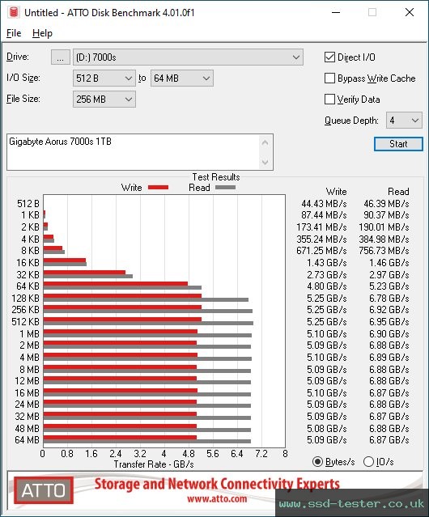The width and height of the screenshot is (429, 517).
Task: Click the ATTO app icon in title bar
Action: [x=14, y=12]
